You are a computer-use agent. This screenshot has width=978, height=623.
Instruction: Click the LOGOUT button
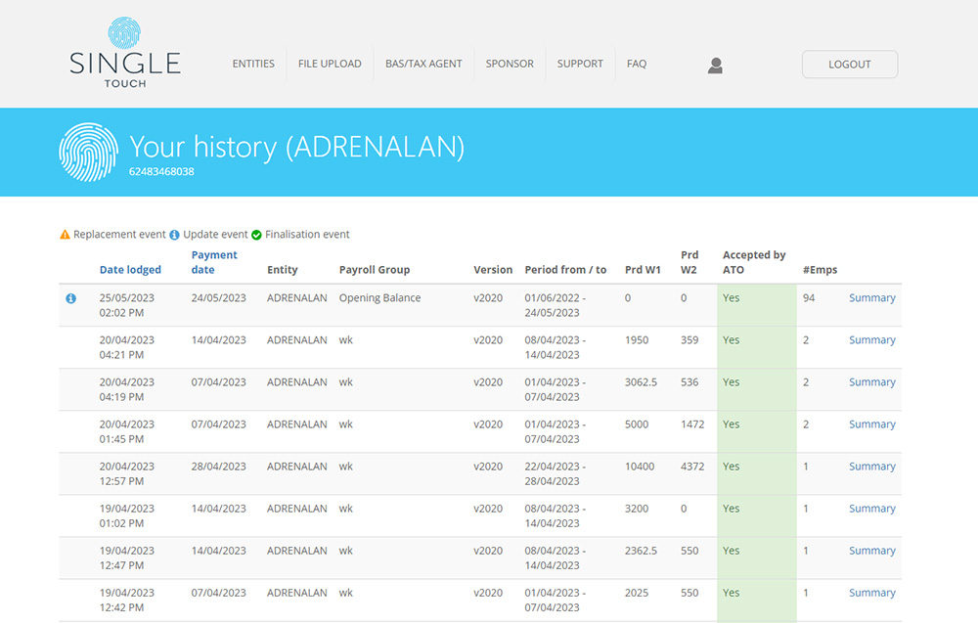pos(850,65)
